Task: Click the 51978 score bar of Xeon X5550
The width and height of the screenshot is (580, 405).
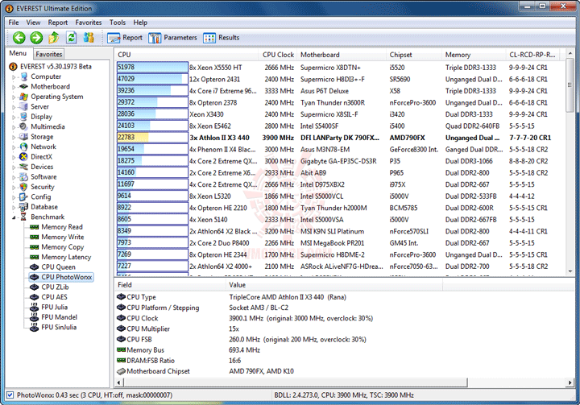Action: click(x=152, y=68)
